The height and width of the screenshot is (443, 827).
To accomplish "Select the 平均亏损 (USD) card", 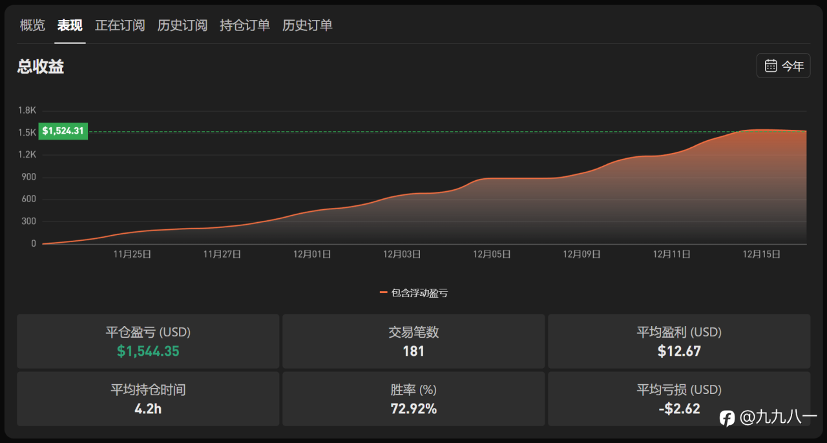I will tap(679, 398).
